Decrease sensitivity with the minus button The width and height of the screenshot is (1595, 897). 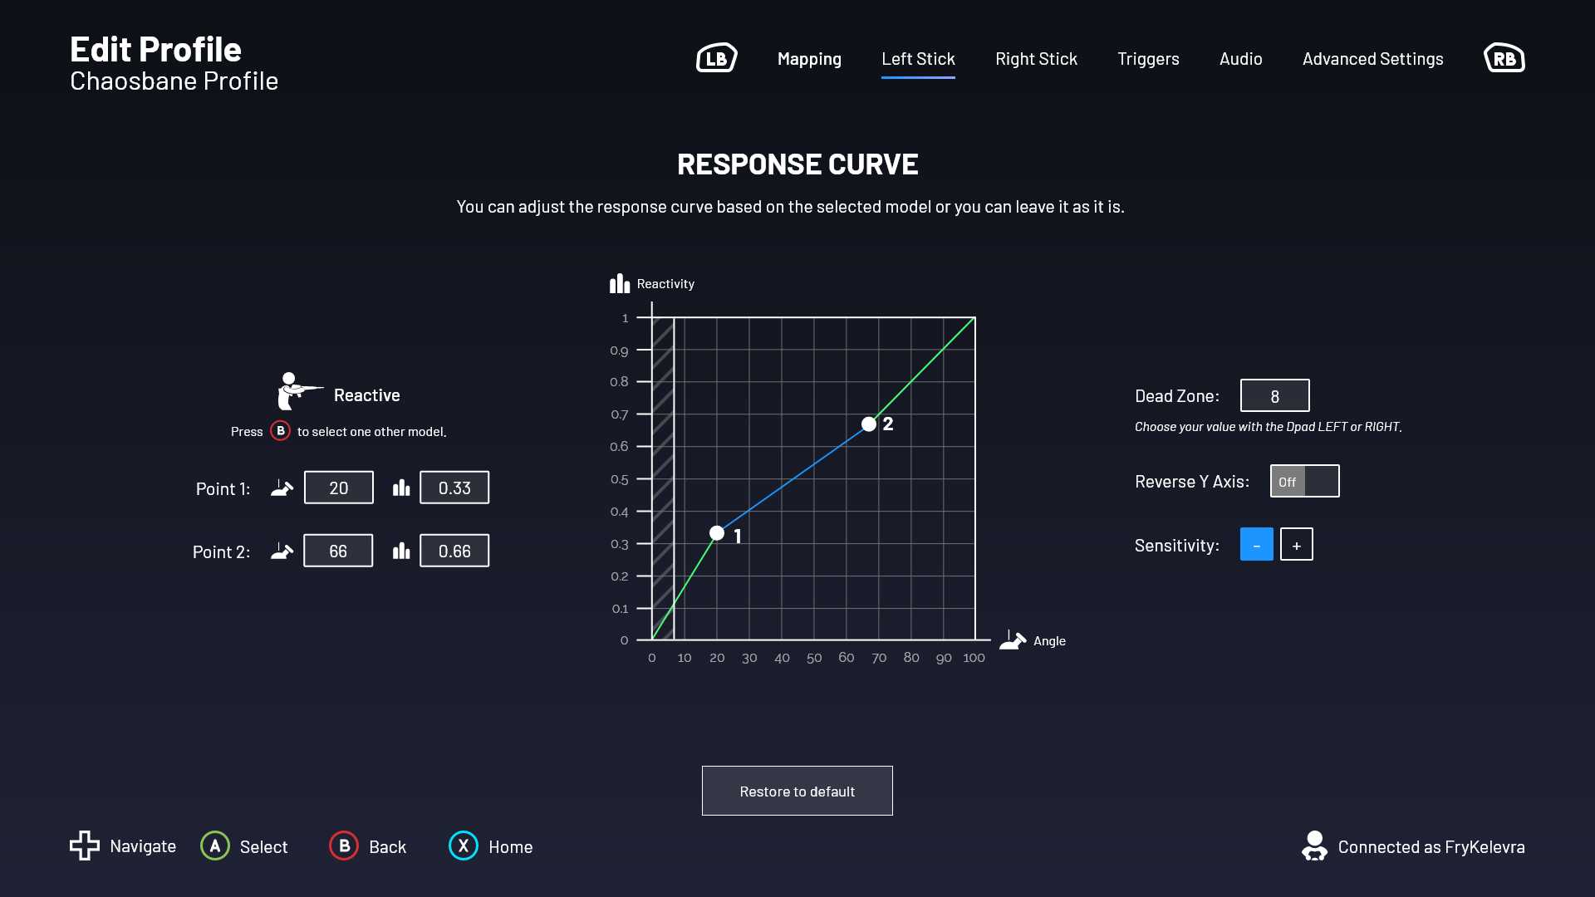(1256, 545)
